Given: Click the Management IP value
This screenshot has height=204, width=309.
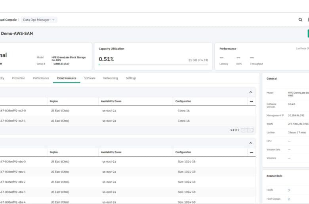Looking at the screenshot, I should click(296, 115).
